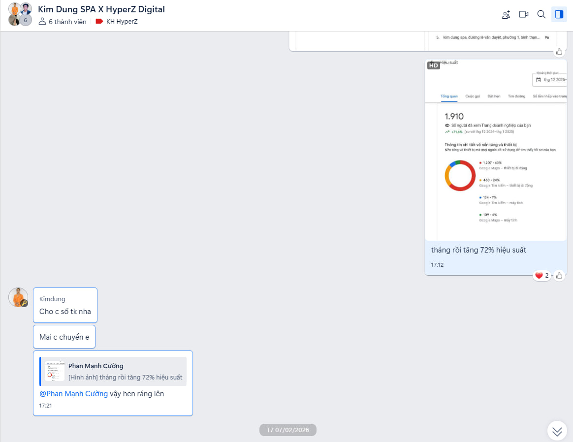Select the "Mai c chuyển e" message

pyautogui.click(x=64, y=337)
